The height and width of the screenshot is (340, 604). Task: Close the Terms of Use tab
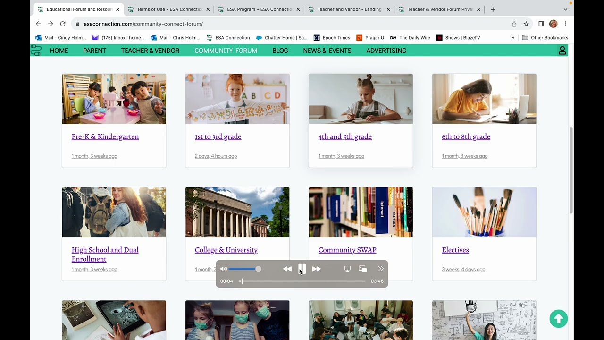(208, 9)
